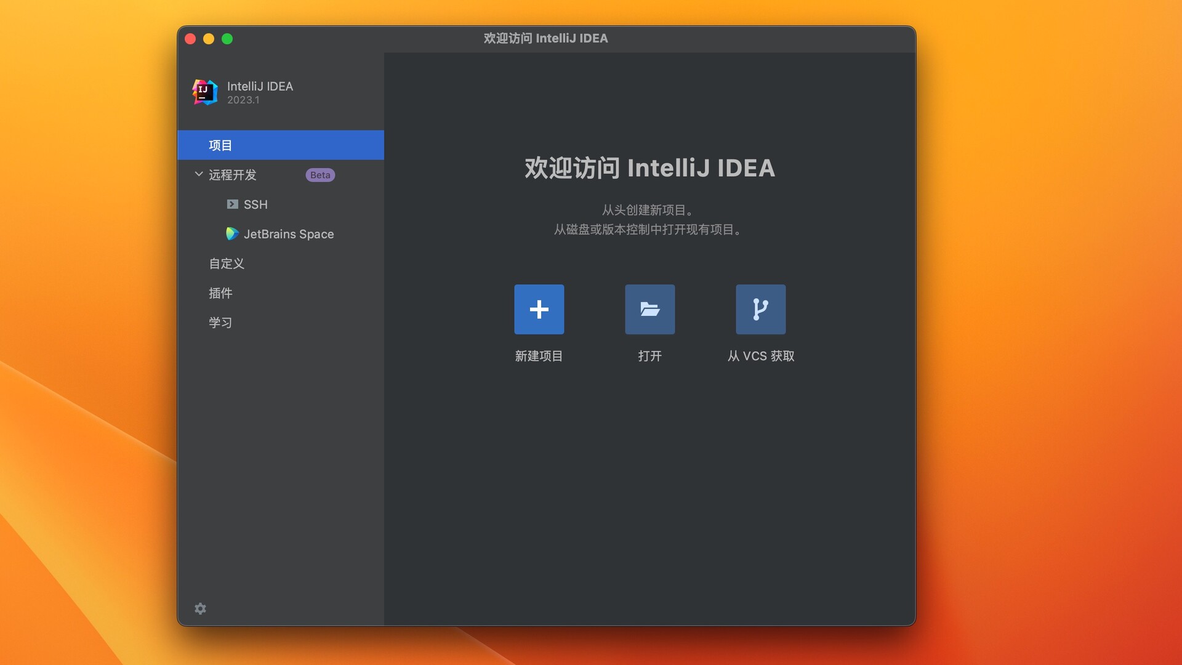Click the 新建项目 button
The image size is (1182, 665).
coord(539,356)
